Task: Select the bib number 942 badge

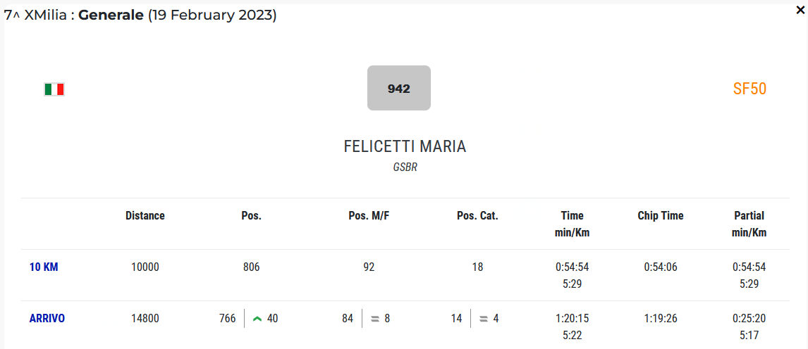Action: (x=398, y=89)
